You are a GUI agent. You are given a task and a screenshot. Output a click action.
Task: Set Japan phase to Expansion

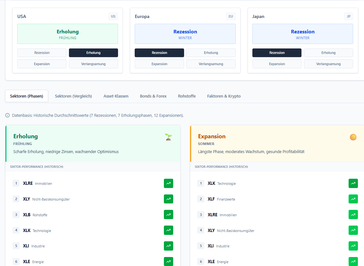(277, 64)
